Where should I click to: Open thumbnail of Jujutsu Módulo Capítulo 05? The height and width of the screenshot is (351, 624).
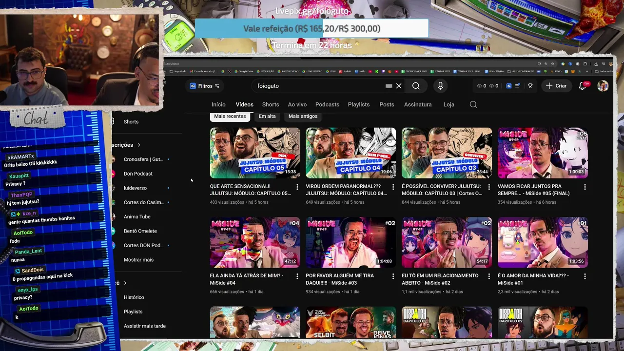(255, 153)
